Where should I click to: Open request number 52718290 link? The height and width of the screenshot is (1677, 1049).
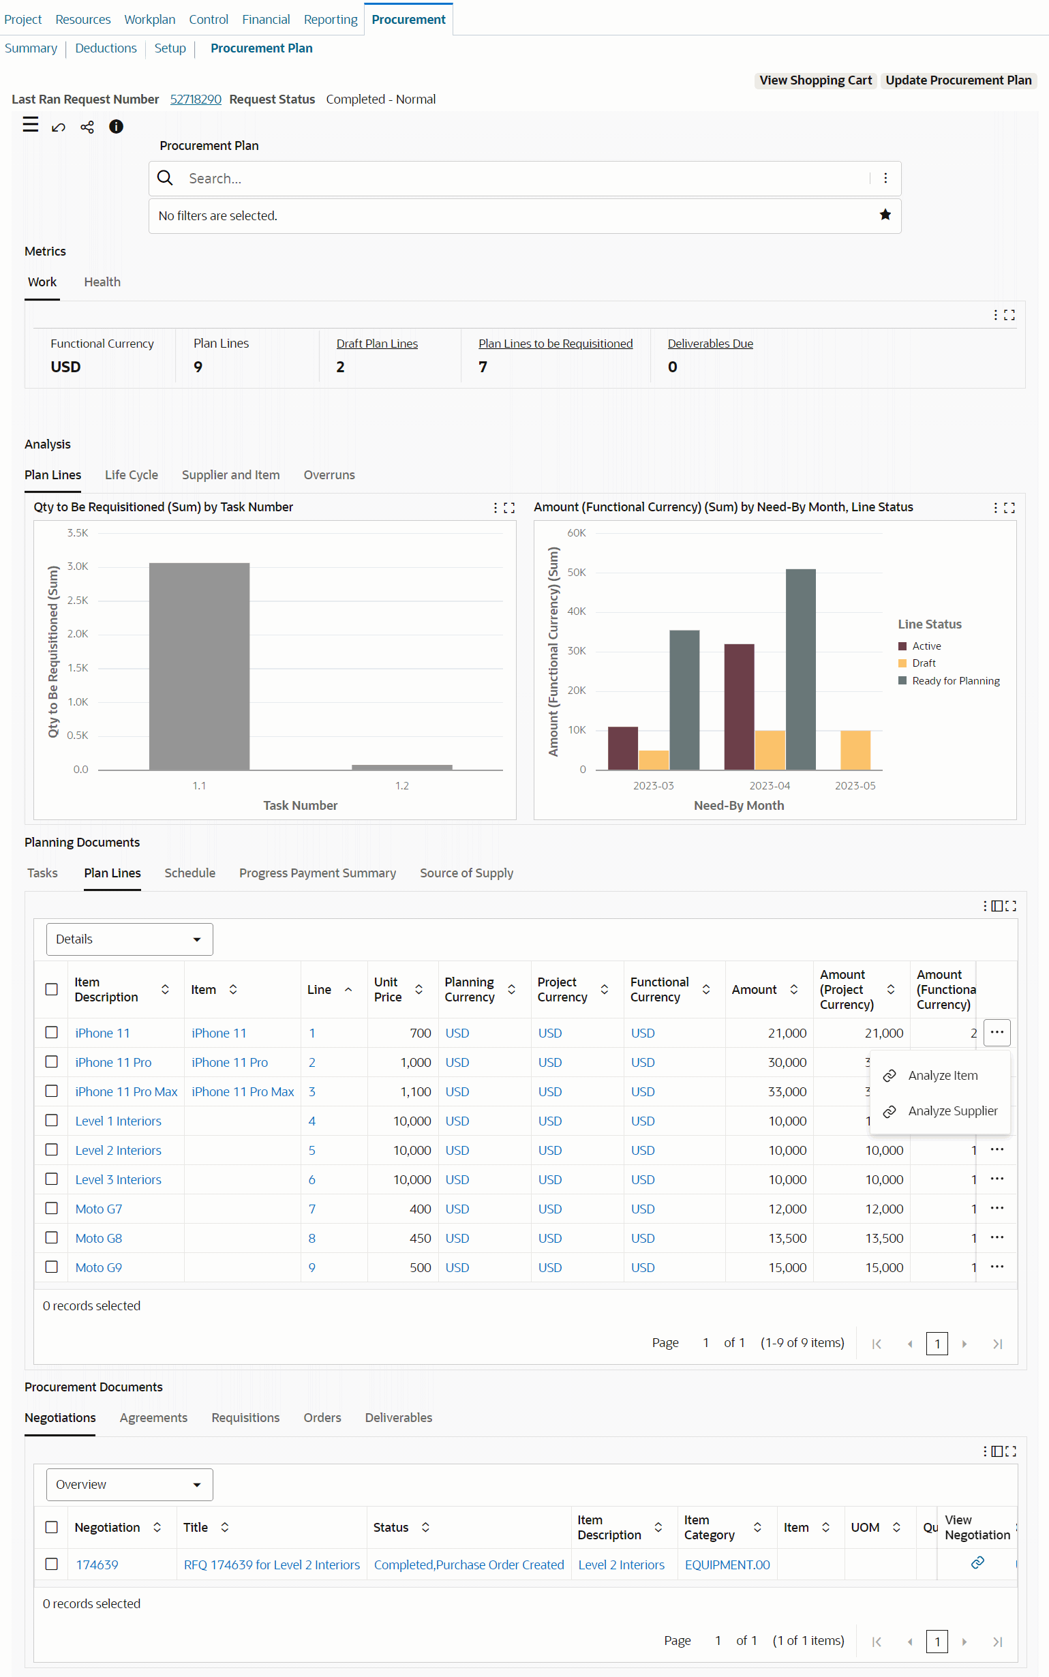[x=196, y=100]
